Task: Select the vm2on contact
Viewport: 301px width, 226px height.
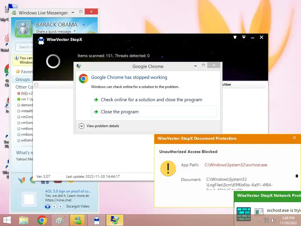Action: coord(25,117)
